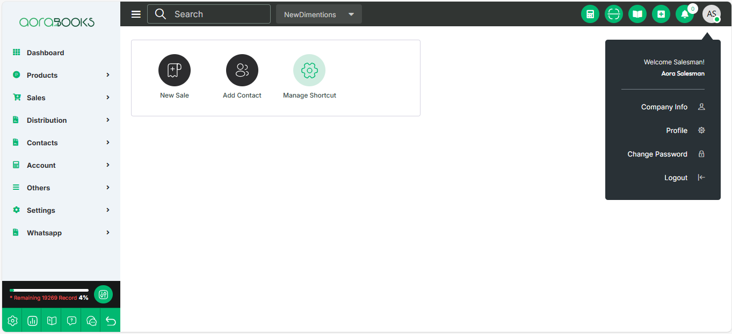Open the NewDimentions company dropdown
This screenshot has width=732, height=334.
point(318,14)
